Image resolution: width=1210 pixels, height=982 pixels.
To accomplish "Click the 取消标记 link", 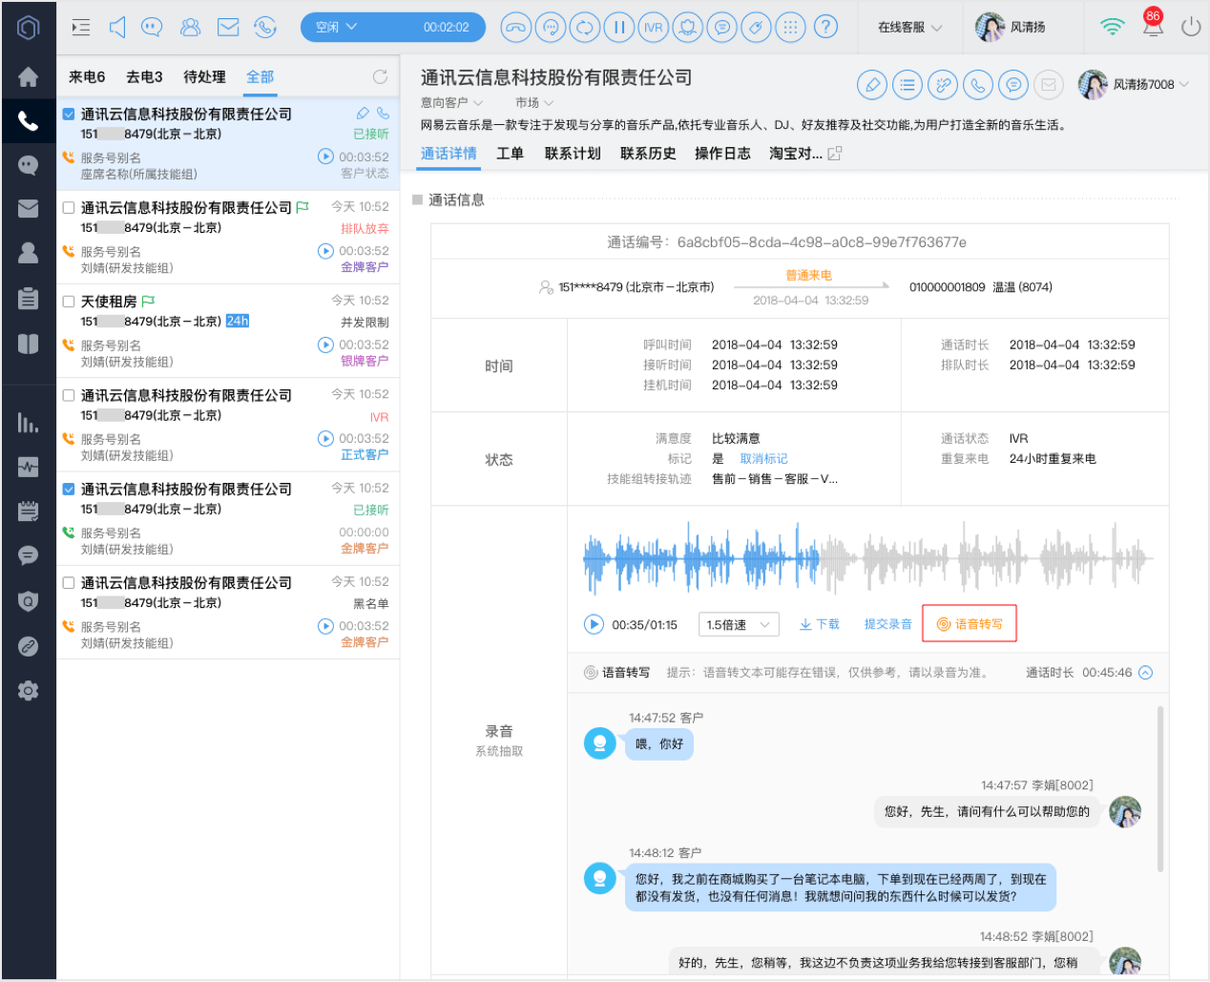I will coord(764,459).
